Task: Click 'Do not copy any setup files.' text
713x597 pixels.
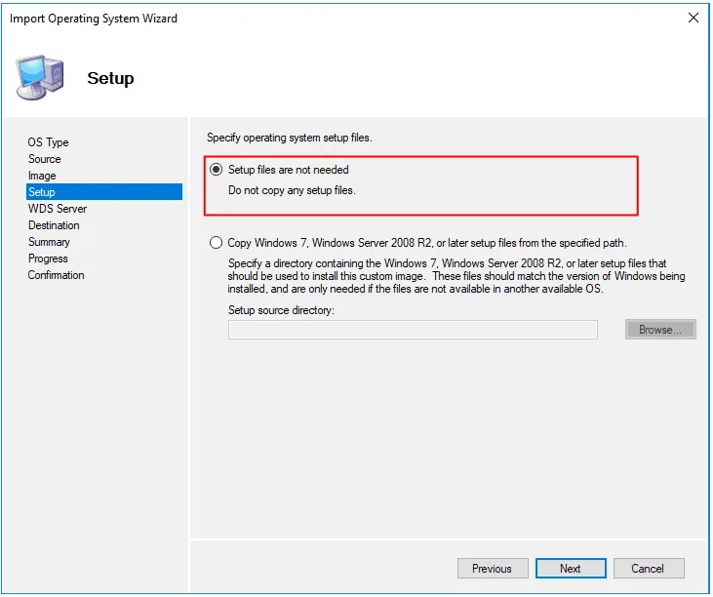Action: pyautogui.click(x=292, y=190)
